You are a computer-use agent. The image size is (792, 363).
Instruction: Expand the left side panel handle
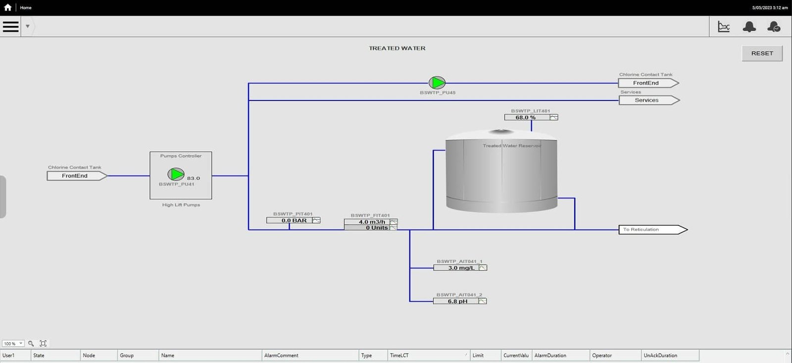click(x=3, y=197)
